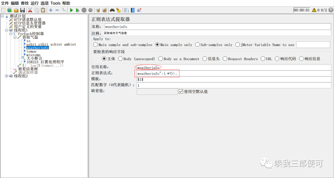Select Sub-samples only radio button

[x=197, y=45]
